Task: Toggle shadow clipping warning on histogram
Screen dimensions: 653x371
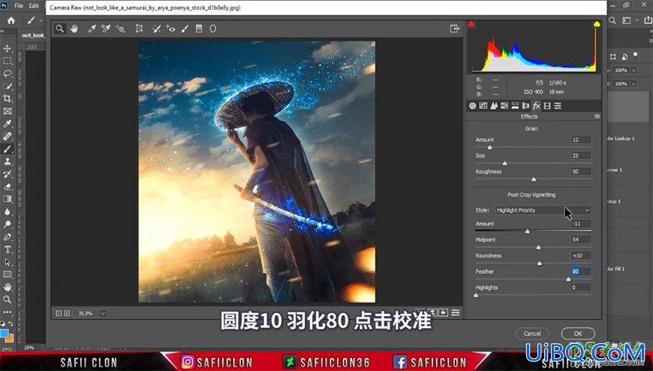Action: pyautogui.click(x=471, y=24)
